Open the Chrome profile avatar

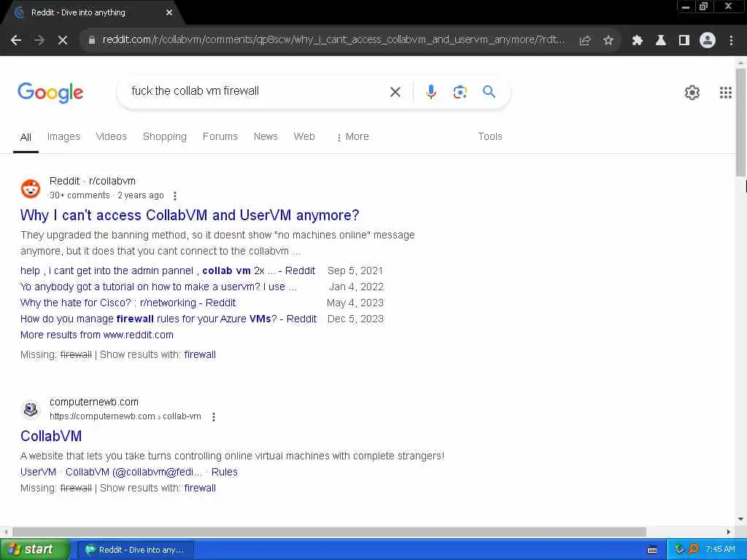(x=708, y=41)
